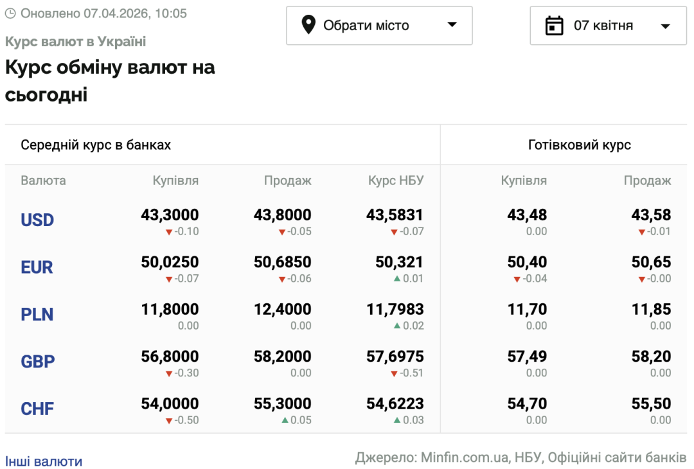This screenshot has width=694, height=469.
Task: Click the arrow caret in the city selector
Action: (x=452, y=25)
